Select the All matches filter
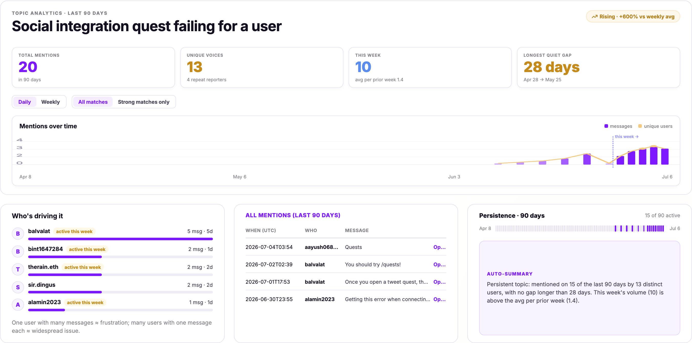692x343 pixels. (93, 102)
